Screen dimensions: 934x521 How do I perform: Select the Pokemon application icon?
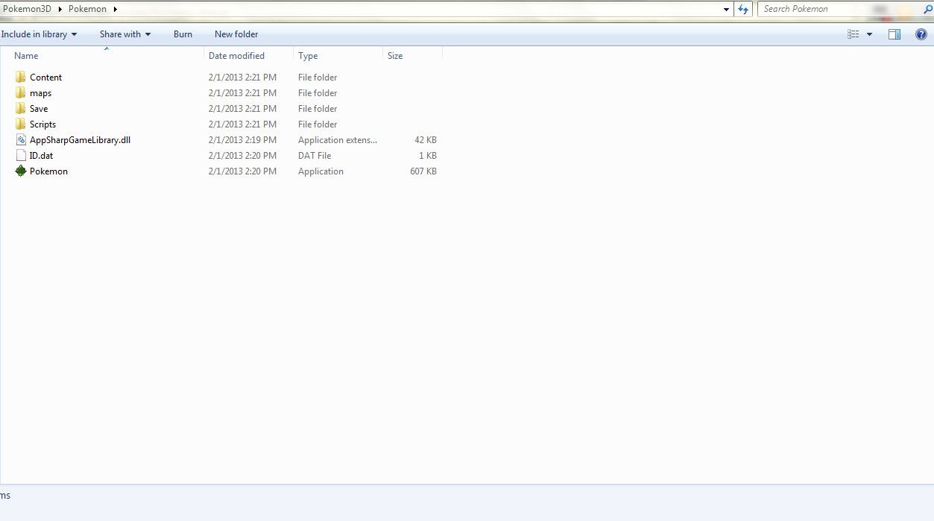(x=21, y=171)
